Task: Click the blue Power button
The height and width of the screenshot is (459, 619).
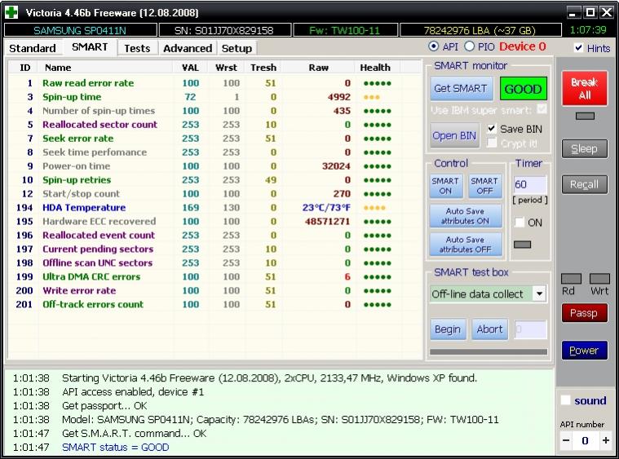Action: pos(584,350)
